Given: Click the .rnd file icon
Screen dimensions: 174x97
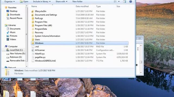Looking at the screenshot, I should (x=33, y=47).
